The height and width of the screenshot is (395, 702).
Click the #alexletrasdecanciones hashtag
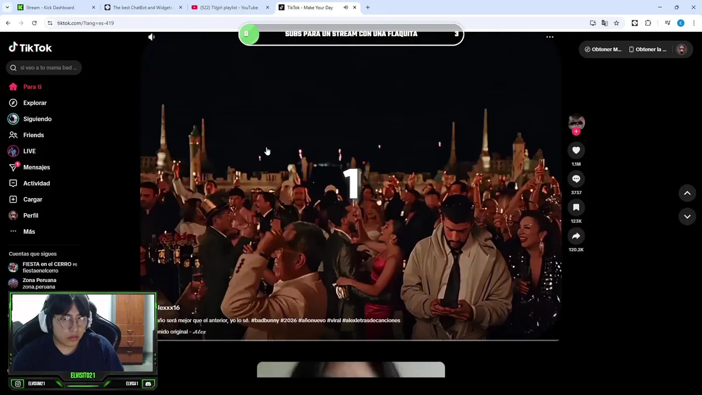pos(371,320)
